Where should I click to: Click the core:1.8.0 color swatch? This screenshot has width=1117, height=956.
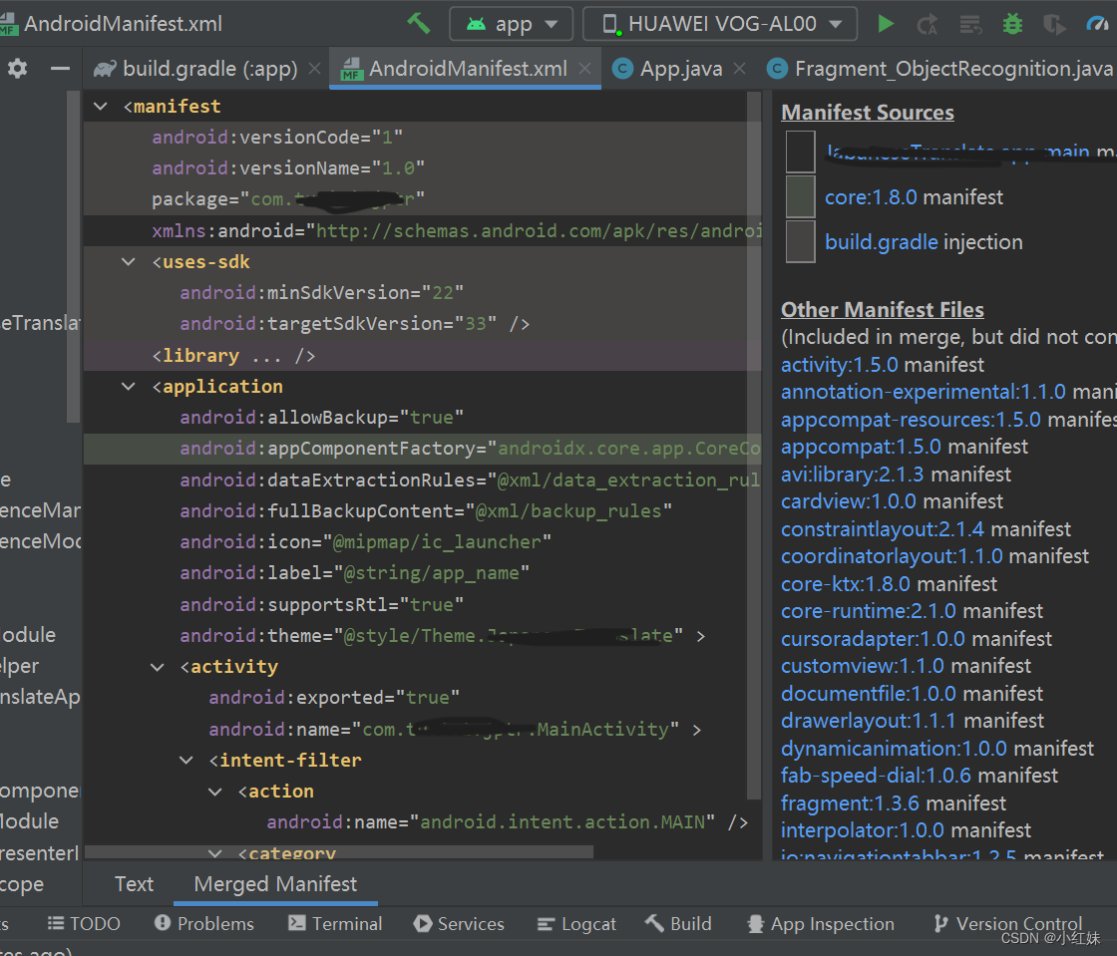[800, 196]
